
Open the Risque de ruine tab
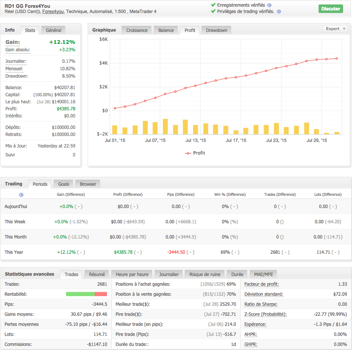pos(205,275)
